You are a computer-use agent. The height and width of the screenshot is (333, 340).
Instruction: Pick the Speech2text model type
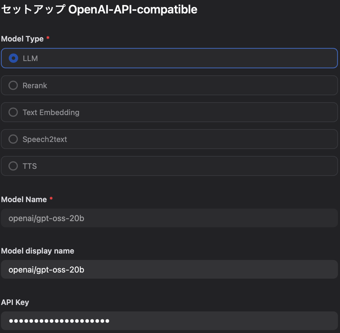[x=169, y=139]
